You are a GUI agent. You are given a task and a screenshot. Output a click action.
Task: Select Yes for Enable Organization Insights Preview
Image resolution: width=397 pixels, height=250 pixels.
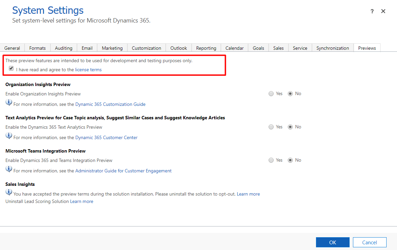(271, 93)
